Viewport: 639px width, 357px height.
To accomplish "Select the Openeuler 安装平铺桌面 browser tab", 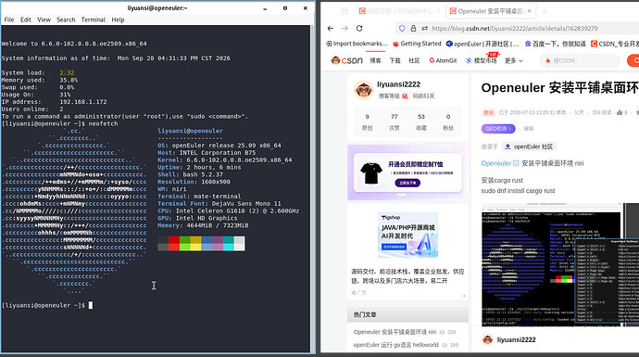I will point(490,11).
